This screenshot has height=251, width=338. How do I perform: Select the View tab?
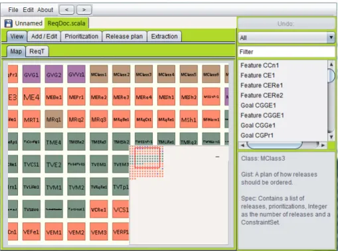click(17, 37)
